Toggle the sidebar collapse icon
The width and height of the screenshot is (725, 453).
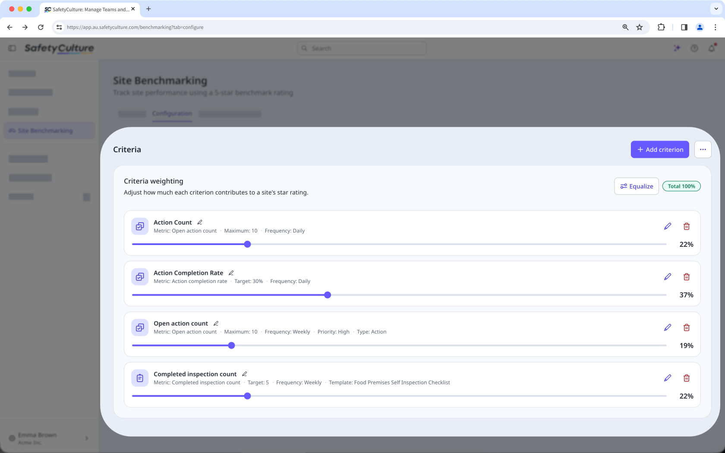coord(12,48)
